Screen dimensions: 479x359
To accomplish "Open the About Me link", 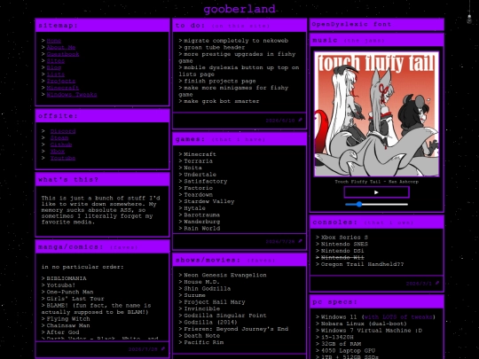I will tap(61, 47).
